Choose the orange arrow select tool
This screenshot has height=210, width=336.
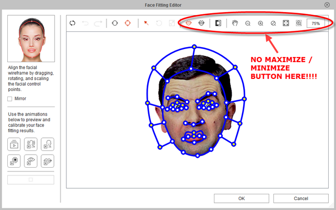pyautogui.click(x=147, y=23)
